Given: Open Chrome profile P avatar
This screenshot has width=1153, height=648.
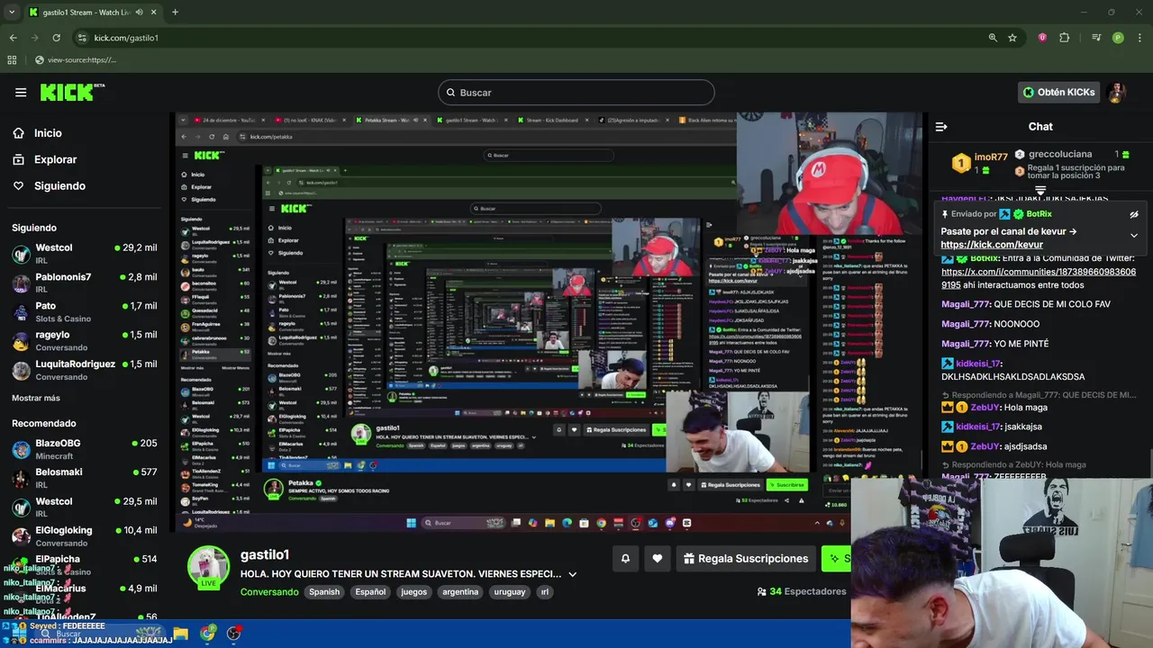Looking at the screenshot, I should (1118, 38).
